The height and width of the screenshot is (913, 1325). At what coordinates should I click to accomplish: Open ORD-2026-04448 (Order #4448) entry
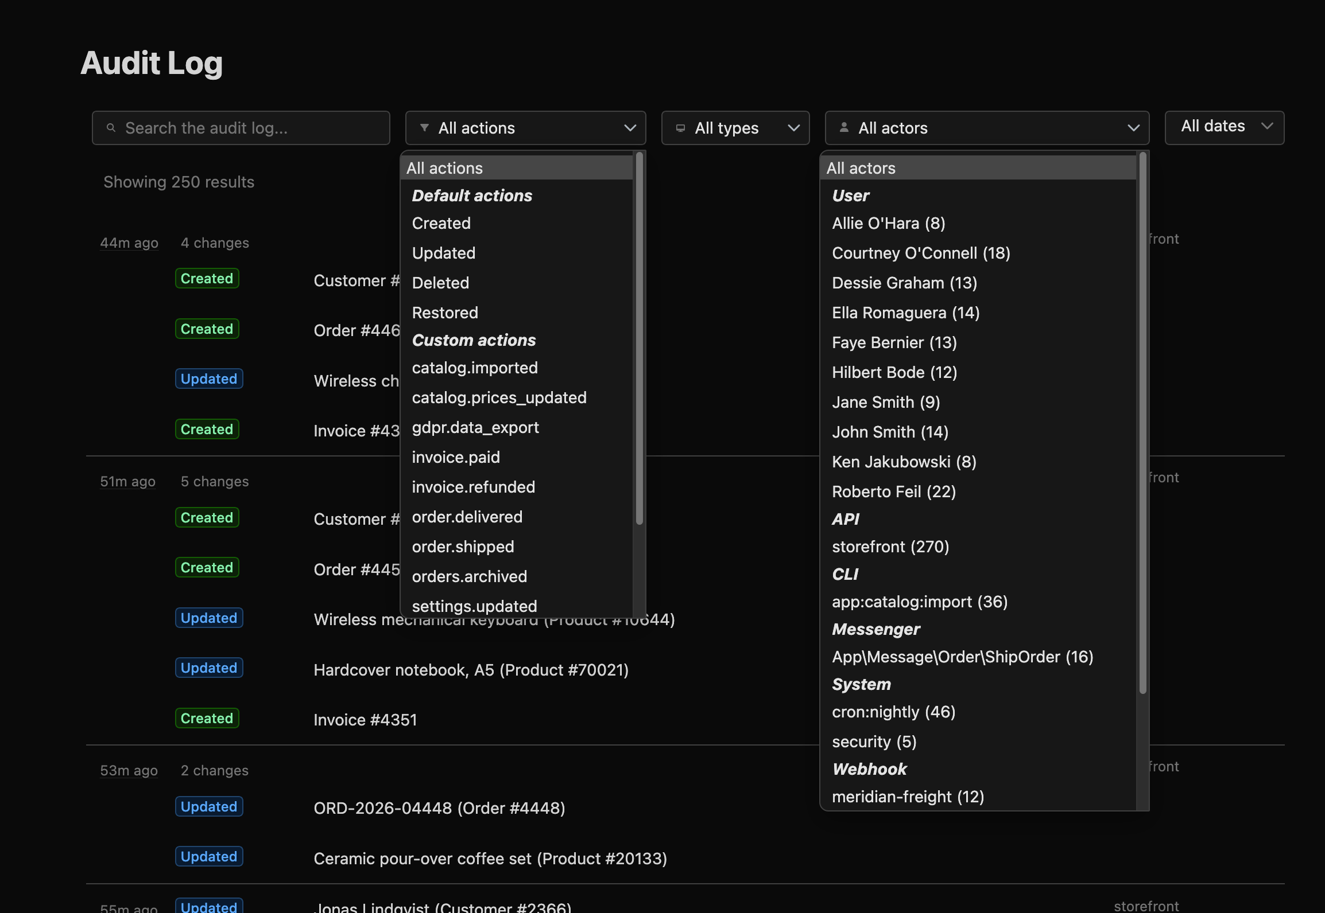point(439,808)
